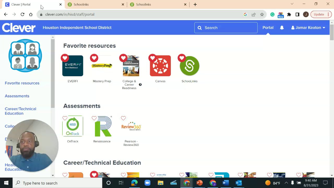Click the notifications bell icon

tap(282, 27)
